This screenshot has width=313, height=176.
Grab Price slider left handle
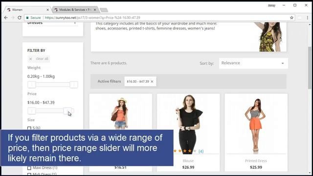tap(31, 111)
